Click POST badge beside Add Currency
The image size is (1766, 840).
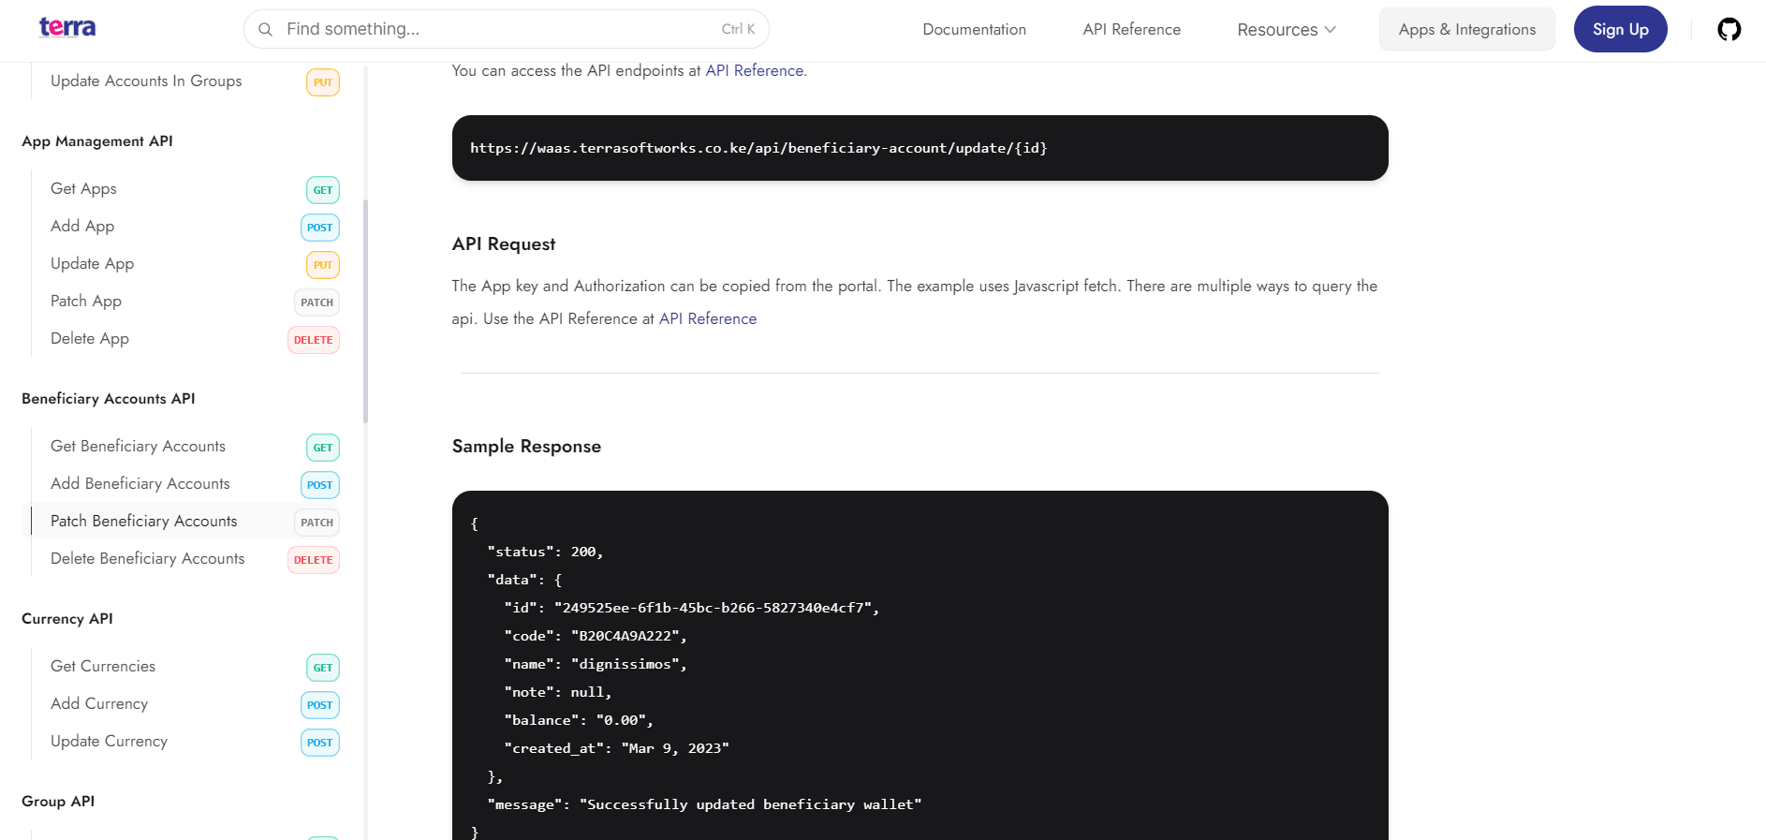(x=319, y=705)
